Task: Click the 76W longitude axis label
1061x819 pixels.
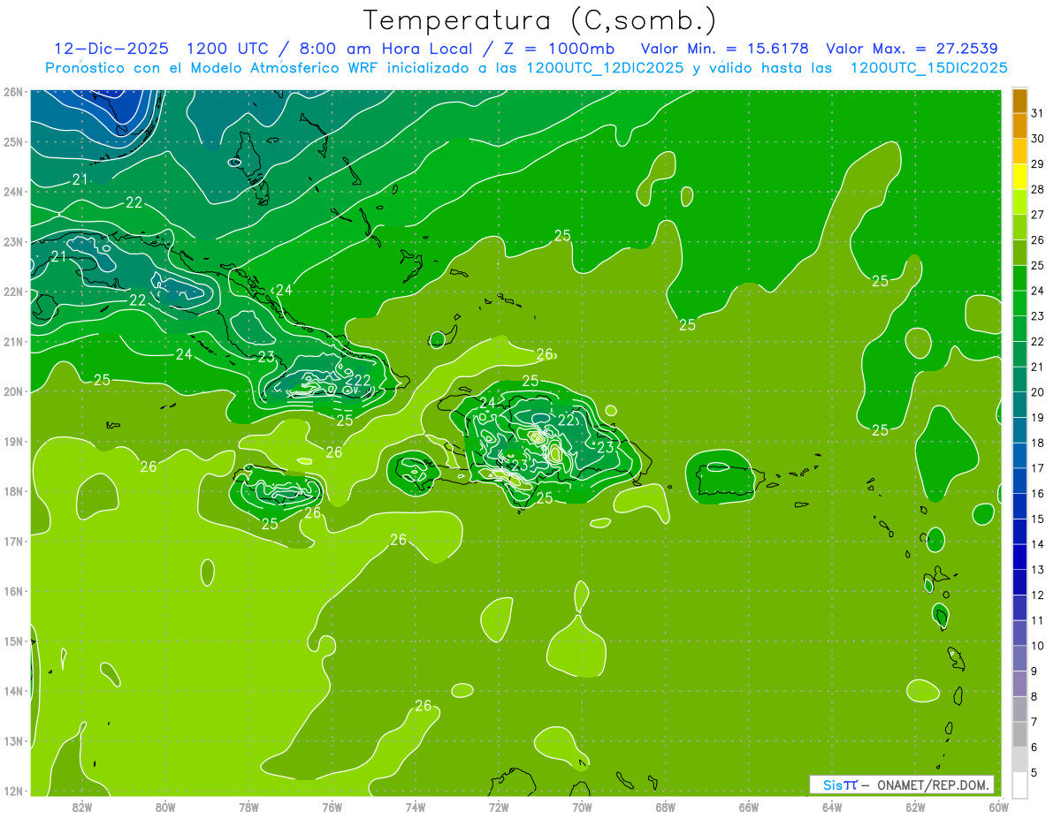Action: (x=332, y=807)
